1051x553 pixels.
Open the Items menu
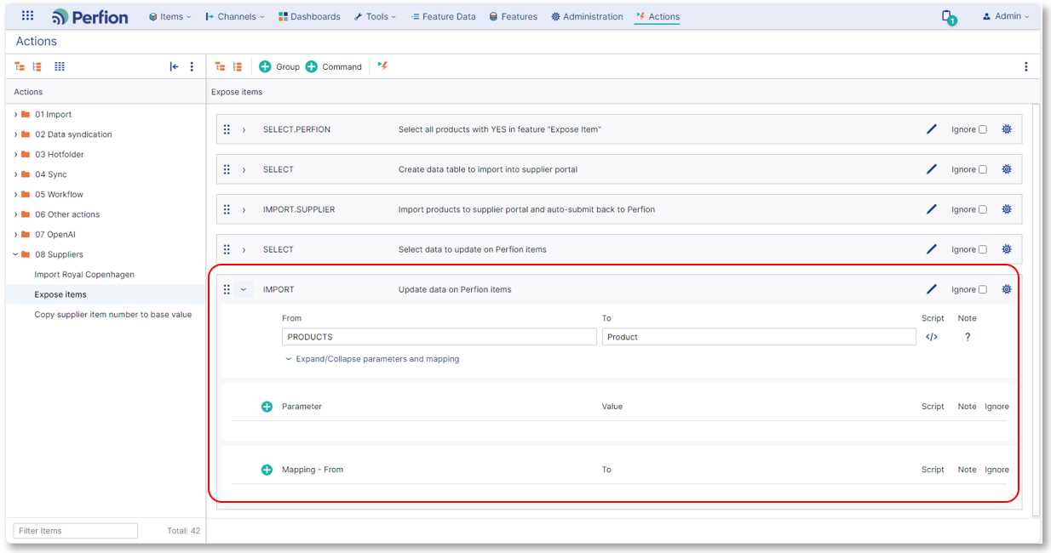(169, 16)
